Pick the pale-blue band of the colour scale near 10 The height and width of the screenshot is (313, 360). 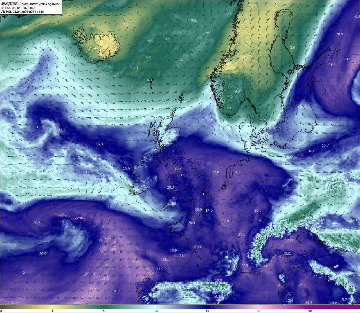click(156, 307)
